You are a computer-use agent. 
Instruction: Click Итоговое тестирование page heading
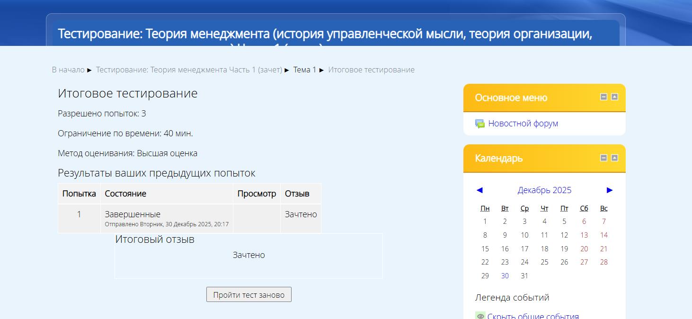[128, 93]
